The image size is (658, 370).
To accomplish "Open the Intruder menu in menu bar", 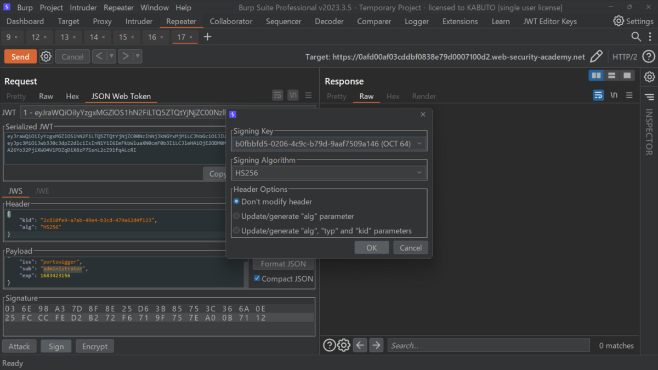I will tap(83, 8).
